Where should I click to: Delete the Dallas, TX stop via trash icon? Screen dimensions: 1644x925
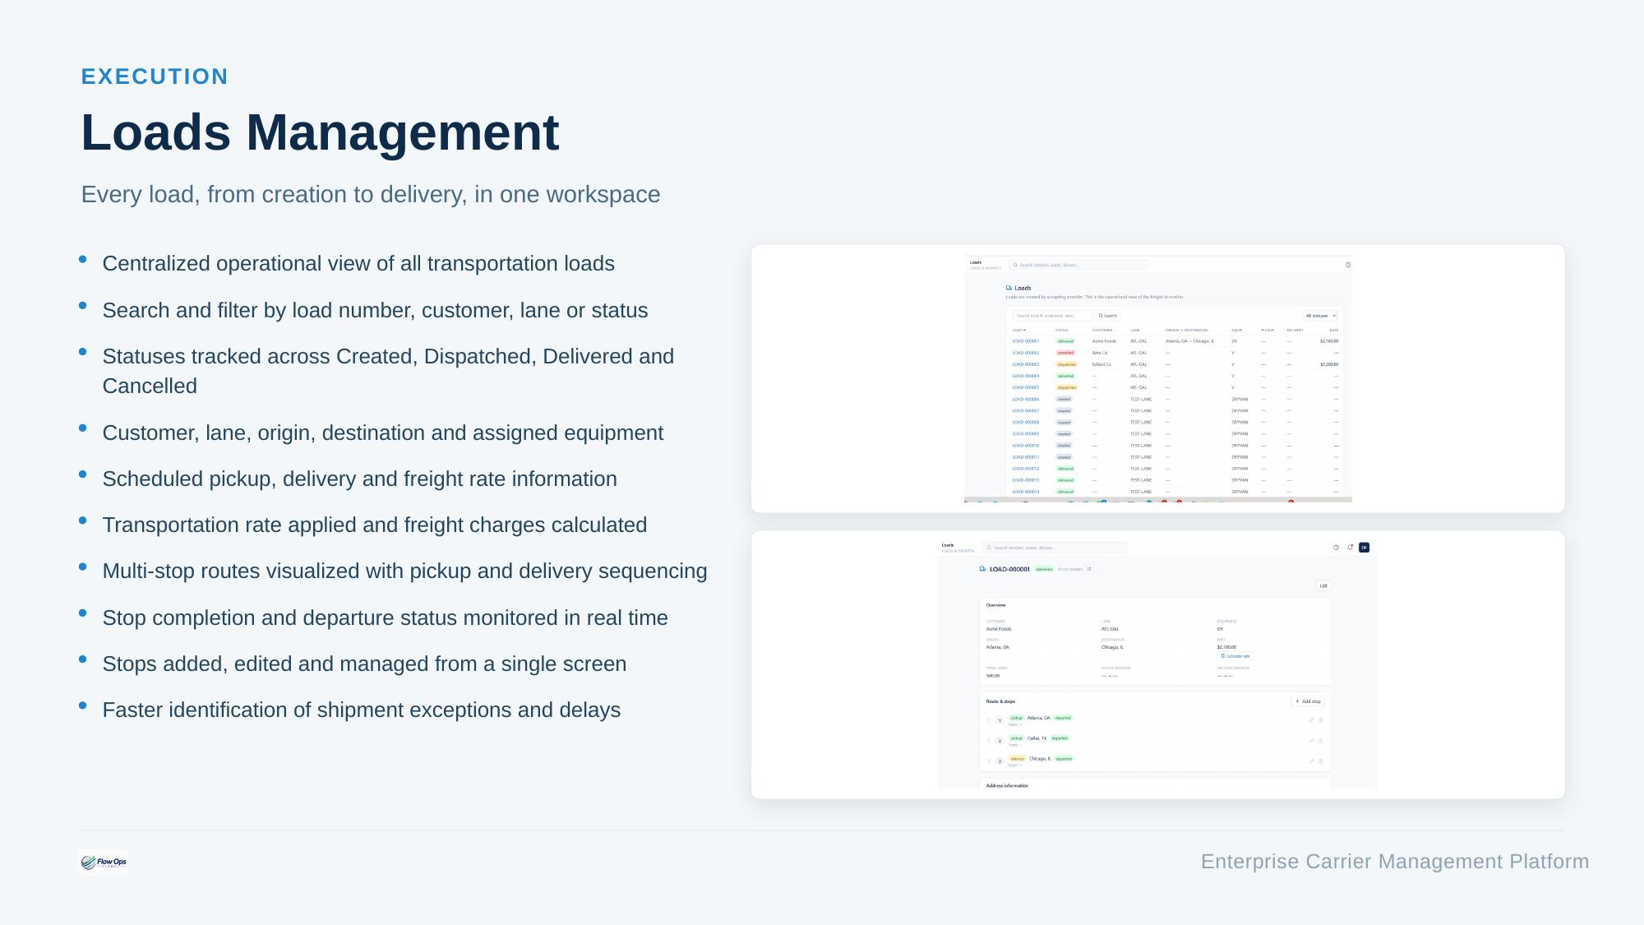[1321, 741]
